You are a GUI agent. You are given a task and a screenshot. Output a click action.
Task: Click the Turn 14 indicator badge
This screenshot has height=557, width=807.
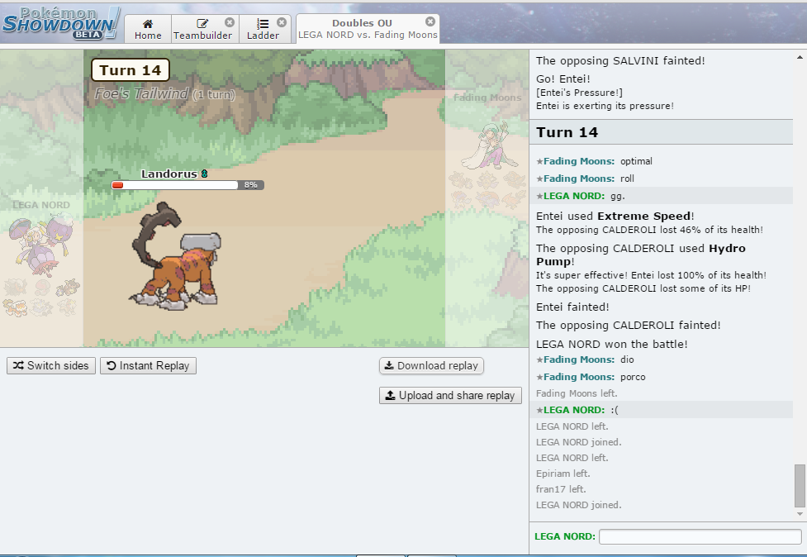pos(131,70)
